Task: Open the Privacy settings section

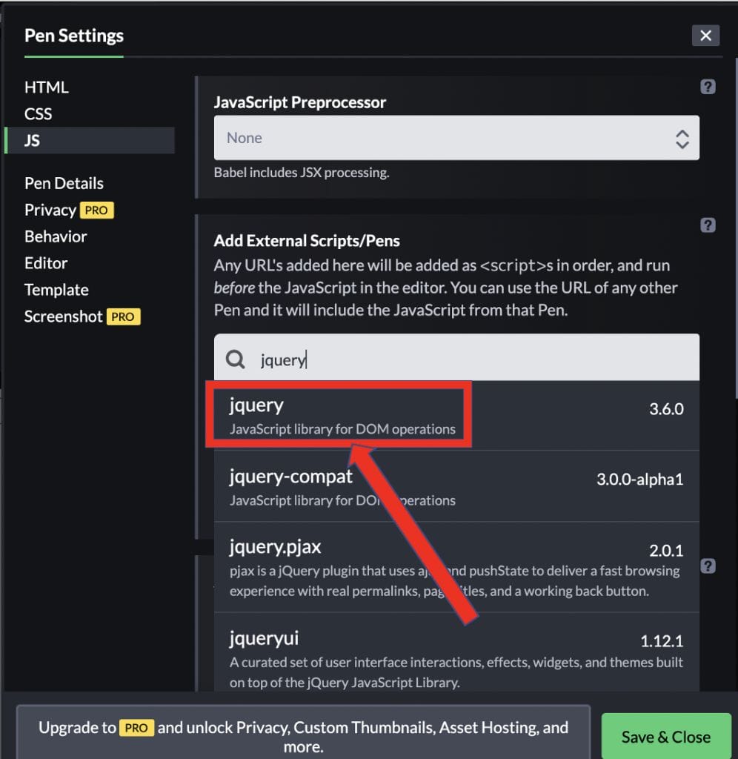Action: pos(50,210)
